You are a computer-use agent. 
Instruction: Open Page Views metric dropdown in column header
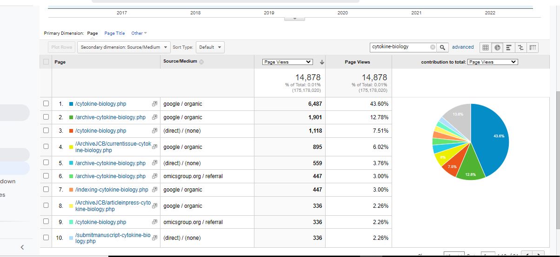287,62
